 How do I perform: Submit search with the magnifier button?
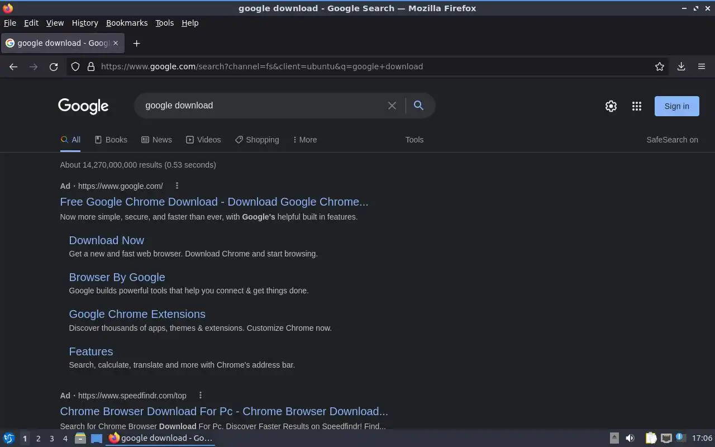(x=418, y=105)
